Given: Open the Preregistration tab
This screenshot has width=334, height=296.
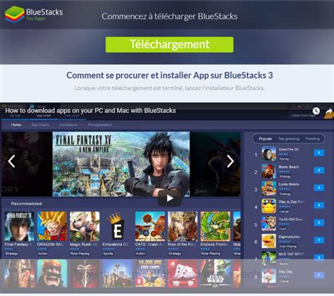Looking at the screenshot, I should 100,125.
